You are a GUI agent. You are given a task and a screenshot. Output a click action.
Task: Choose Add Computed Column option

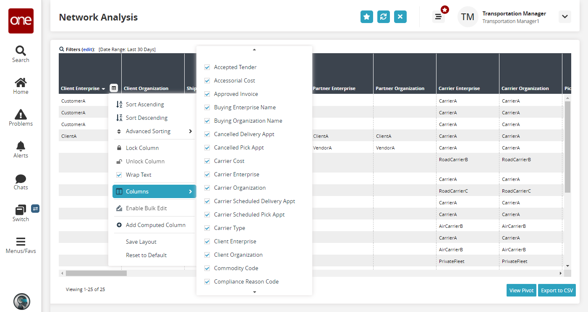pyautogui.click(x=155, y=225)
